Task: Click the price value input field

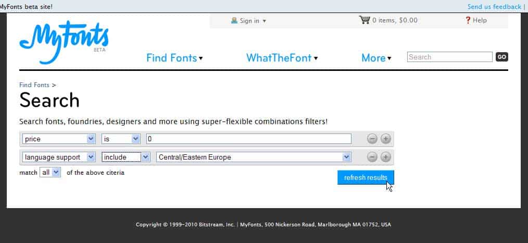Action: 248,139
